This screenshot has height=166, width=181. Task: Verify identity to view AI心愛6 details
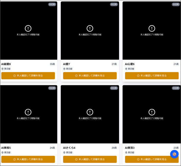(x=152, y=76)
